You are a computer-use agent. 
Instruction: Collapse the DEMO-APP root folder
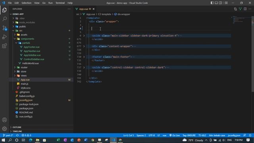[x=11, y=14]
